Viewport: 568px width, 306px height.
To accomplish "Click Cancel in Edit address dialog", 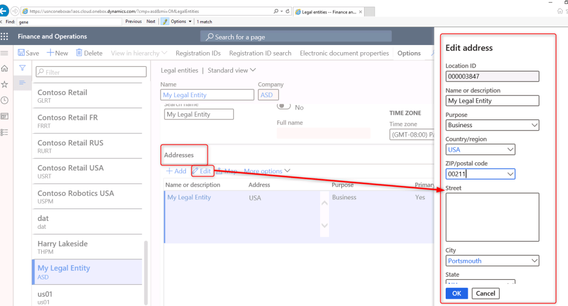I will 485,293.
